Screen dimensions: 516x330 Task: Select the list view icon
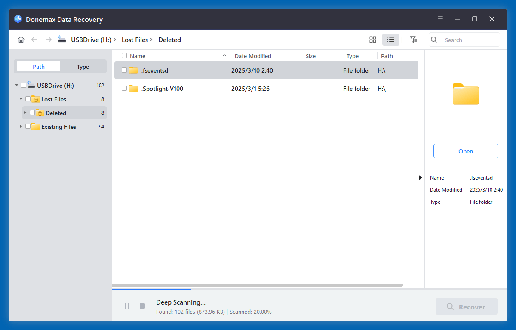391,39
